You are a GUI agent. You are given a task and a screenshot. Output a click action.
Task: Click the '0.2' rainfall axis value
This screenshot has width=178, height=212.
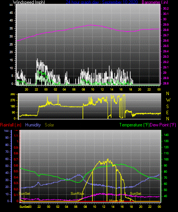tap(16, 189)
